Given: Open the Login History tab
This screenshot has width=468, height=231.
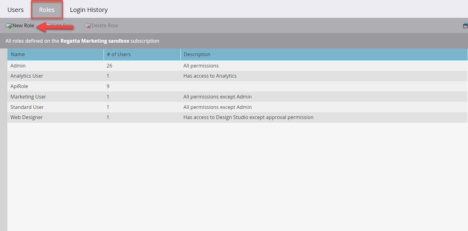Looking at the screenshot, I should click(89, 10).
